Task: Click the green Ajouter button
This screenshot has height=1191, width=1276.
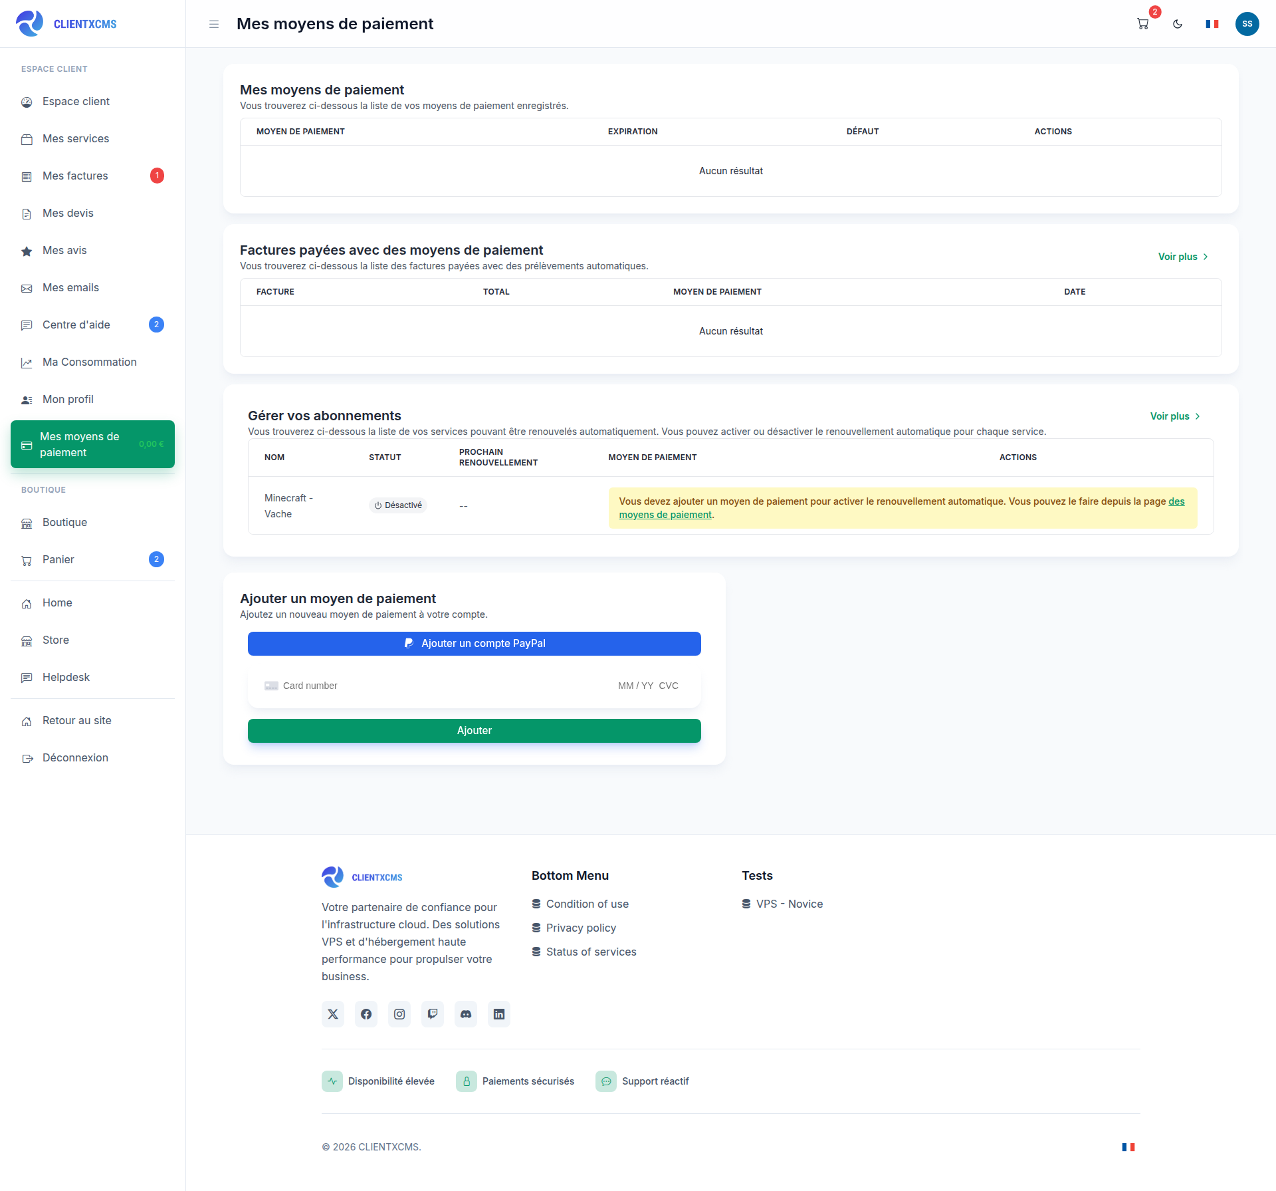Action: pos(475,731)
